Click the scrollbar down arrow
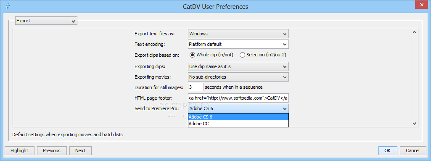The width and height of the screenshot is (431, 161). click(415, 124)
